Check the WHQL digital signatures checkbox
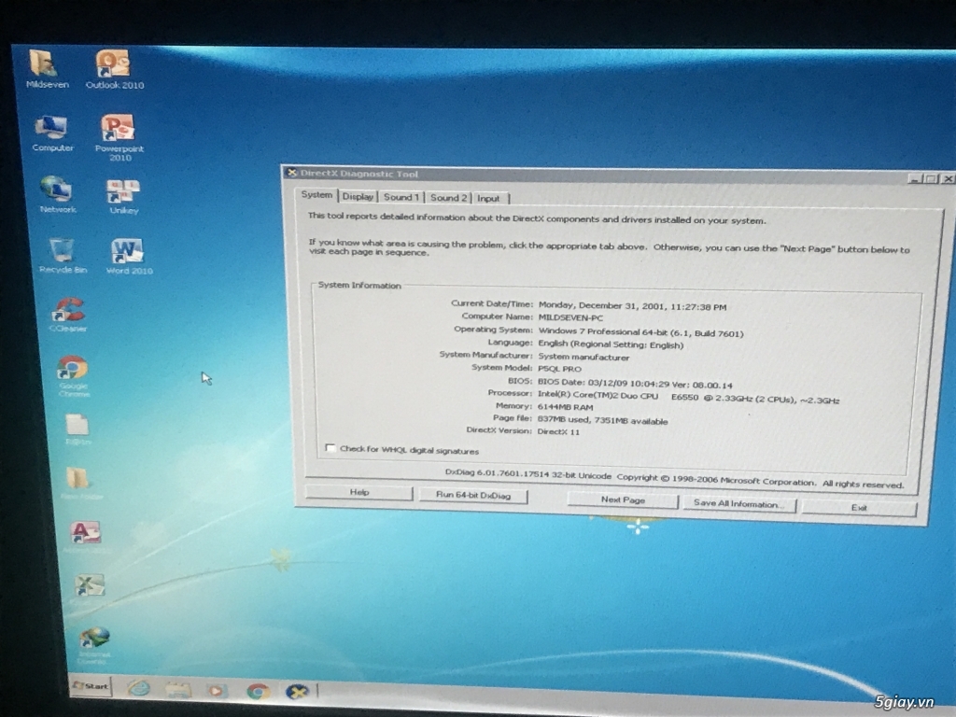The image size is (956, 717). pyautogui.click(x=330, y=448)
